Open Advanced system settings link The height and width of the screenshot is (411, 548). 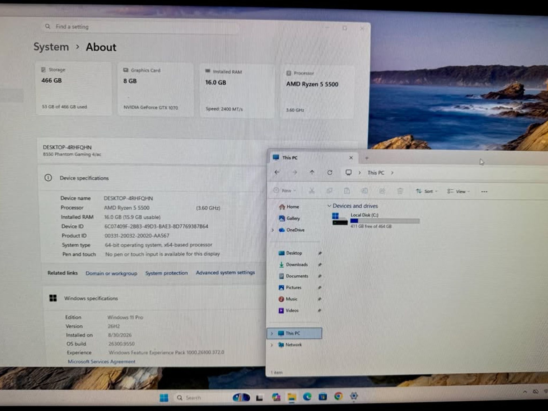pyautogui.click(x=225, y=272)
